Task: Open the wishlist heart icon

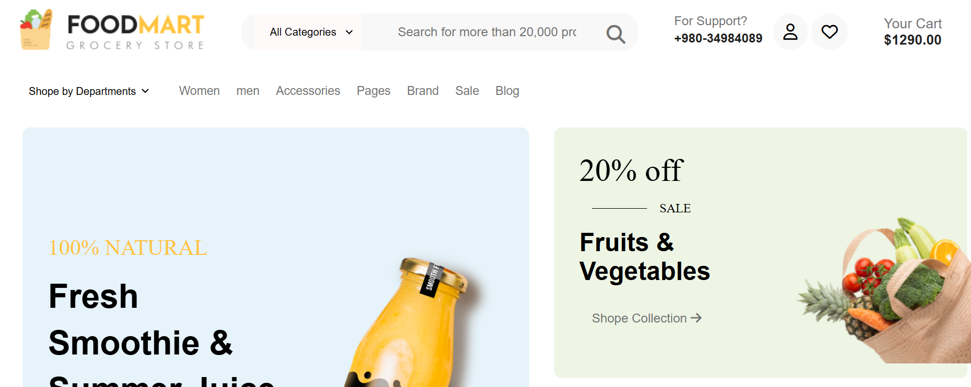Action: point(829,32)
